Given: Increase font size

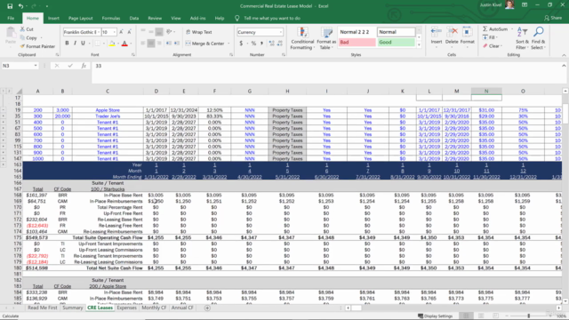Looking at the screenshot, I should (121, 32).
